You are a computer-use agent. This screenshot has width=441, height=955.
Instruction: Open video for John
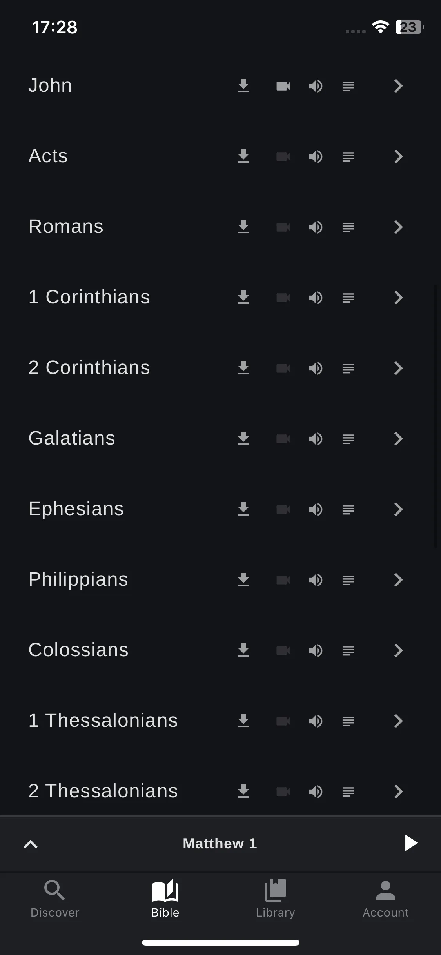click(x=283, y=86)
